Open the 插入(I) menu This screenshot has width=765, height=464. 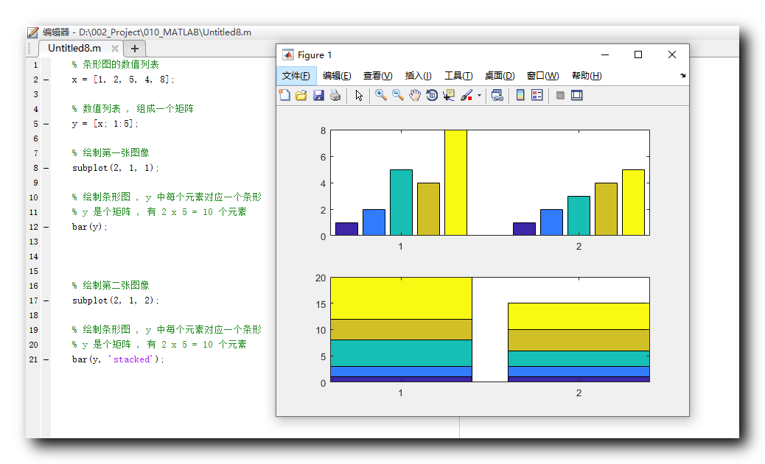pos(418,76)
